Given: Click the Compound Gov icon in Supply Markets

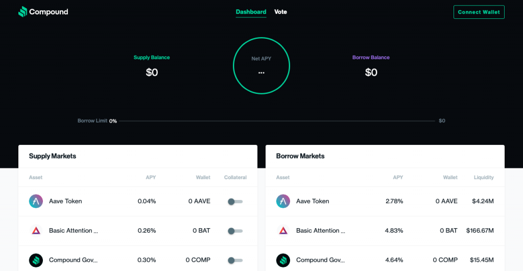Looking at the screenshot, I should pyautogui.click(x=36, y=260).
